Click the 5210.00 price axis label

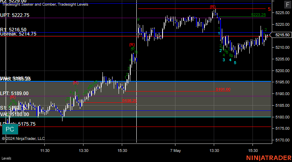pyautogui.click(x=282, y=48)
